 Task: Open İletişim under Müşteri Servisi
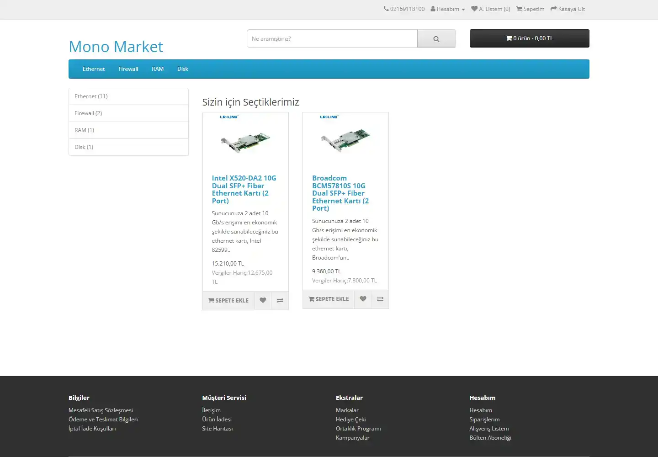(211, 410)
